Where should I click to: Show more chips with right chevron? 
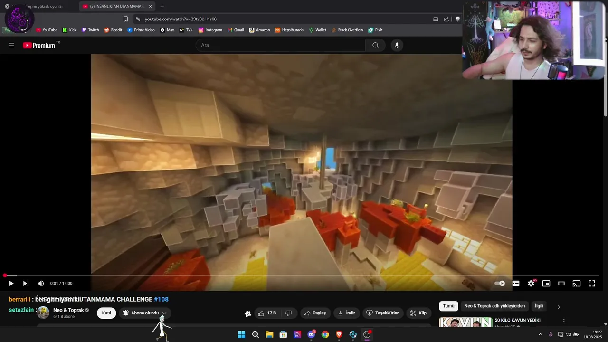coord(559,307)
